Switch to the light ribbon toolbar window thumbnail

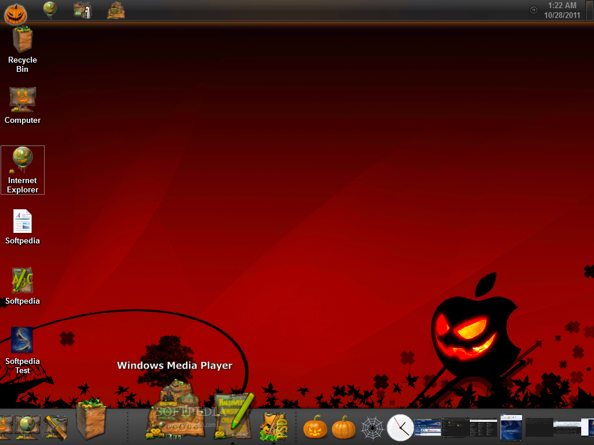click(567, 428)
